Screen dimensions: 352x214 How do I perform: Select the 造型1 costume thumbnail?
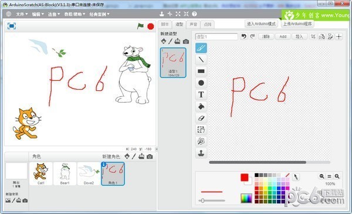tap(173, 63)
